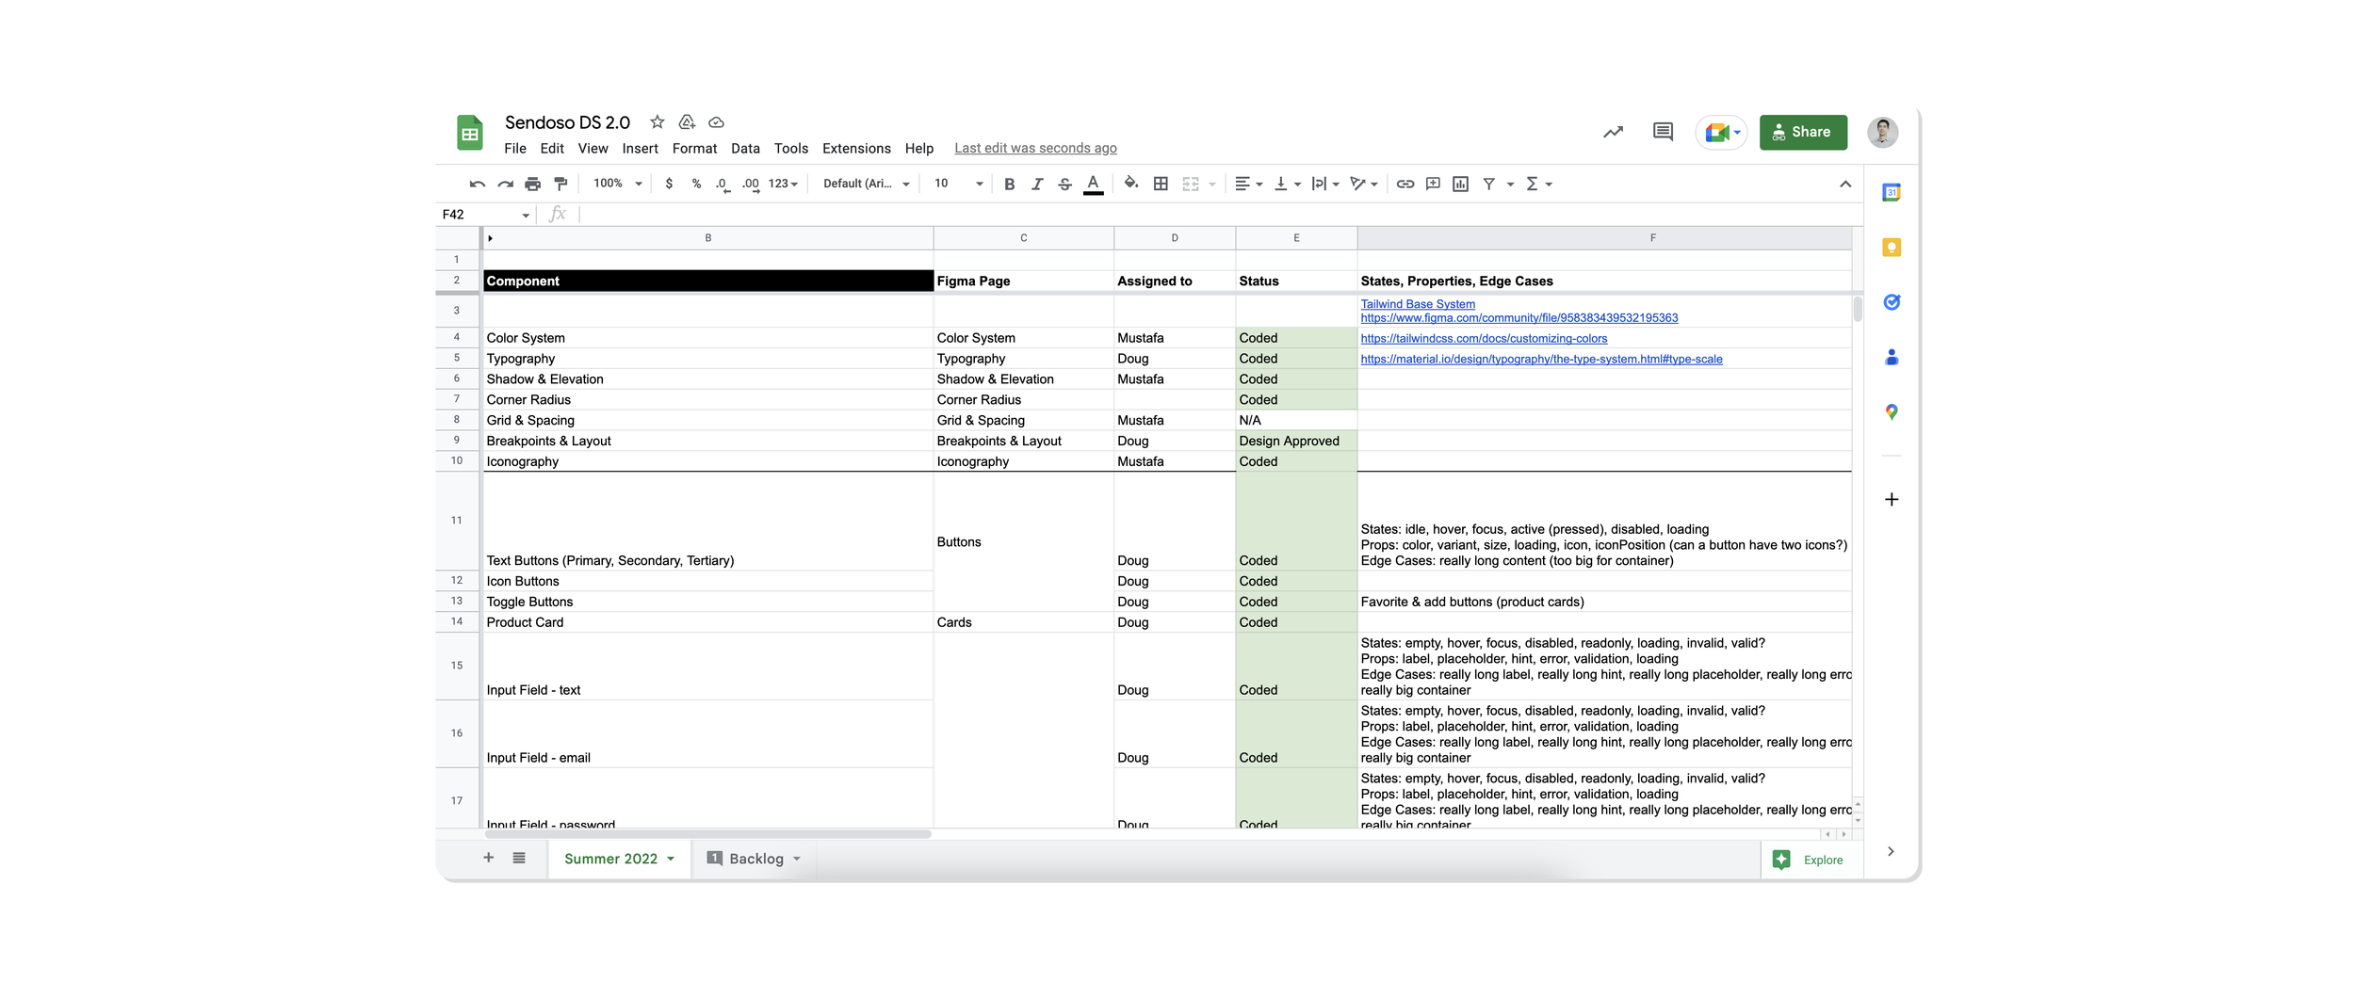The height and width of the screenshot is (981, 2355).
Task: Open the File menu
Action: tap(515, 149)
